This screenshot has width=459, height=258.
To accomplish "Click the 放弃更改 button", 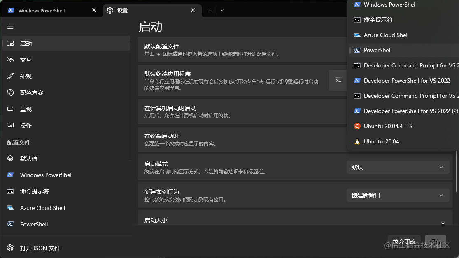I will click(404, 242).
